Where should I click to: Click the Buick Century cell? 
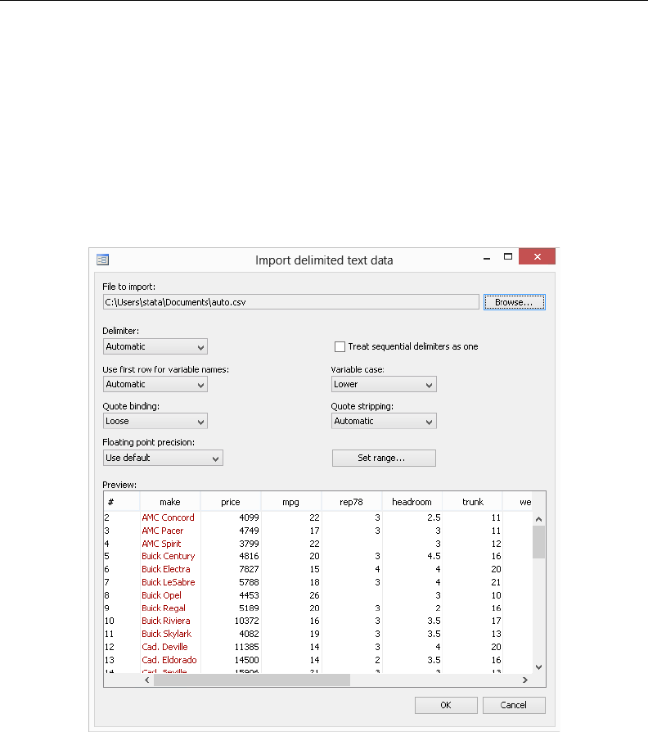[x=169, y=556]
